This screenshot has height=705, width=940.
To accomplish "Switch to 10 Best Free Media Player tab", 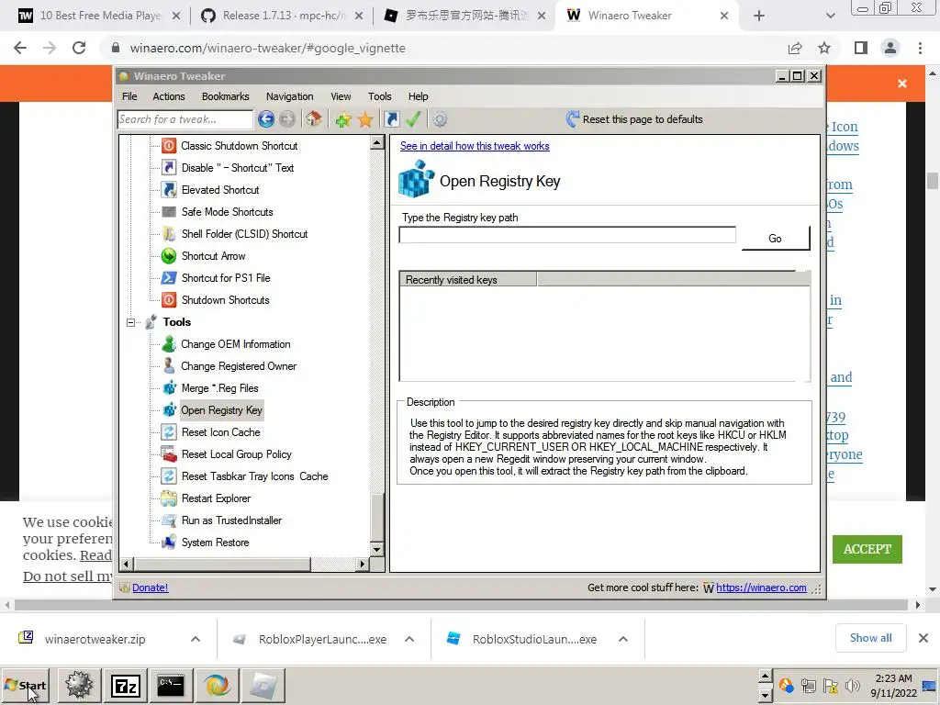I will 99,16.
